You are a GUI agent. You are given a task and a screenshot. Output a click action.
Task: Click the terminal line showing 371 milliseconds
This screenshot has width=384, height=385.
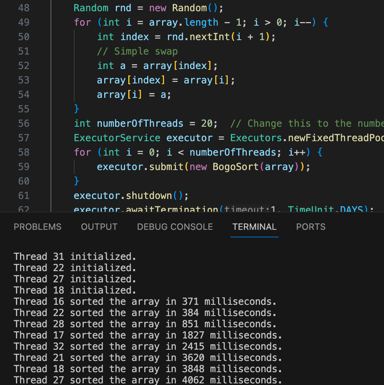click(145, 302)
